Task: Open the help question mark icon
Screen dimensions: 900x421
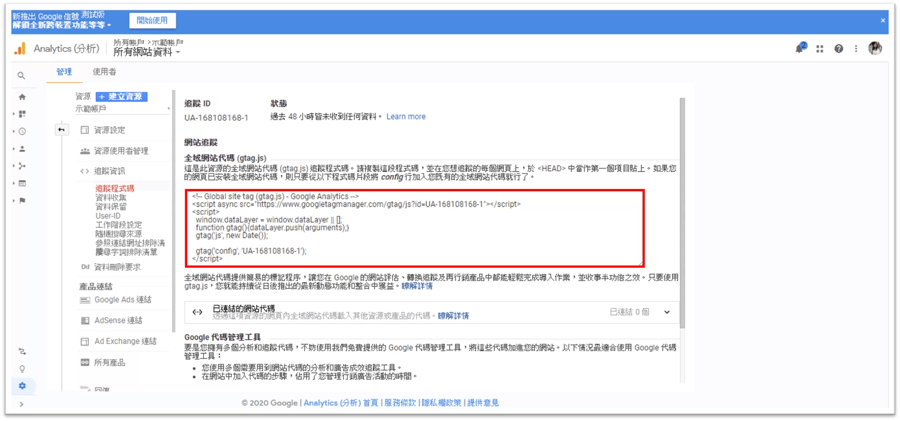Action: (x=838, y=49)
